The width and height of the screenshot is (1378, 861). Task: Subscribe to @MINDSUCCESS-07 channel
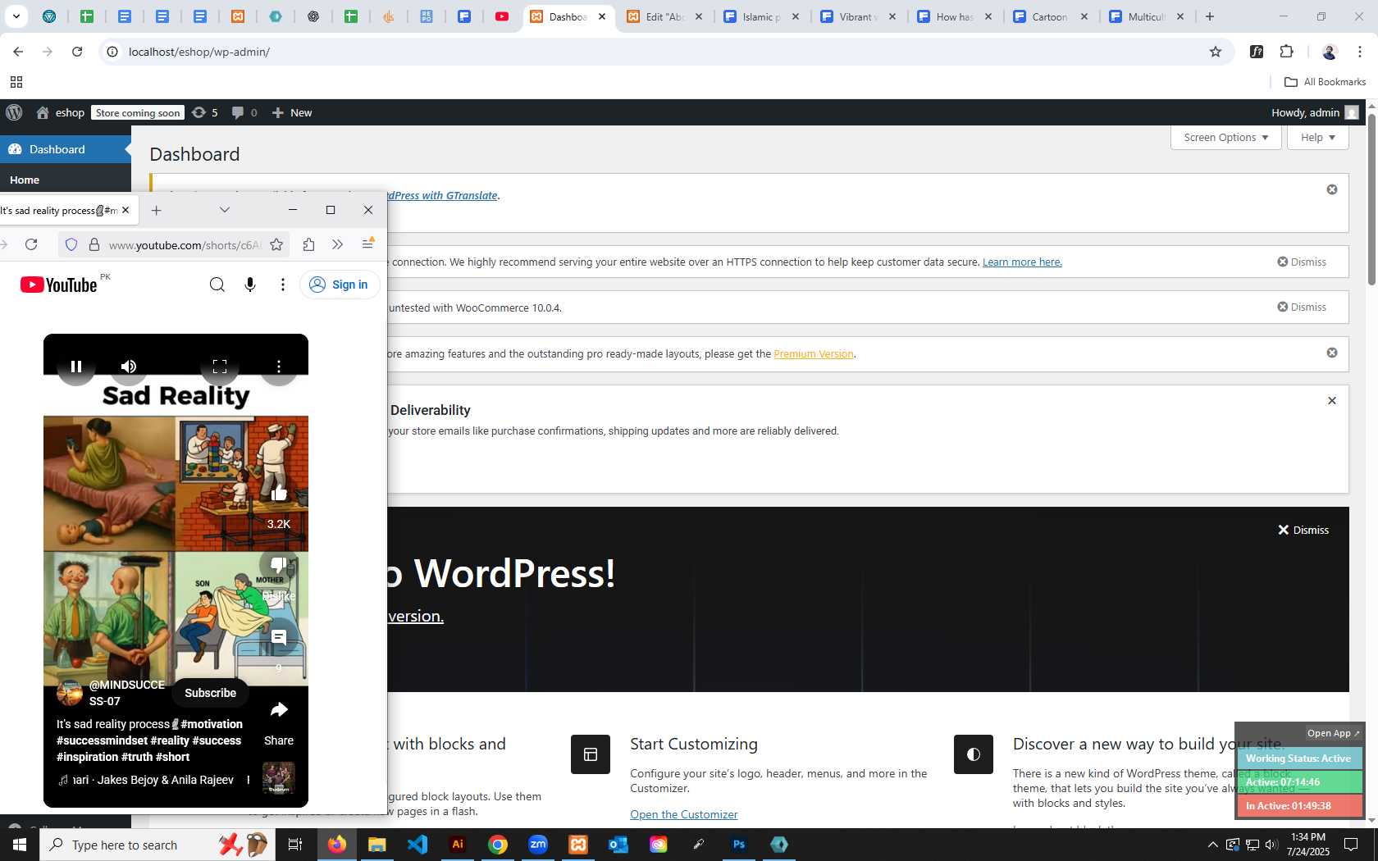click(210, 693)
